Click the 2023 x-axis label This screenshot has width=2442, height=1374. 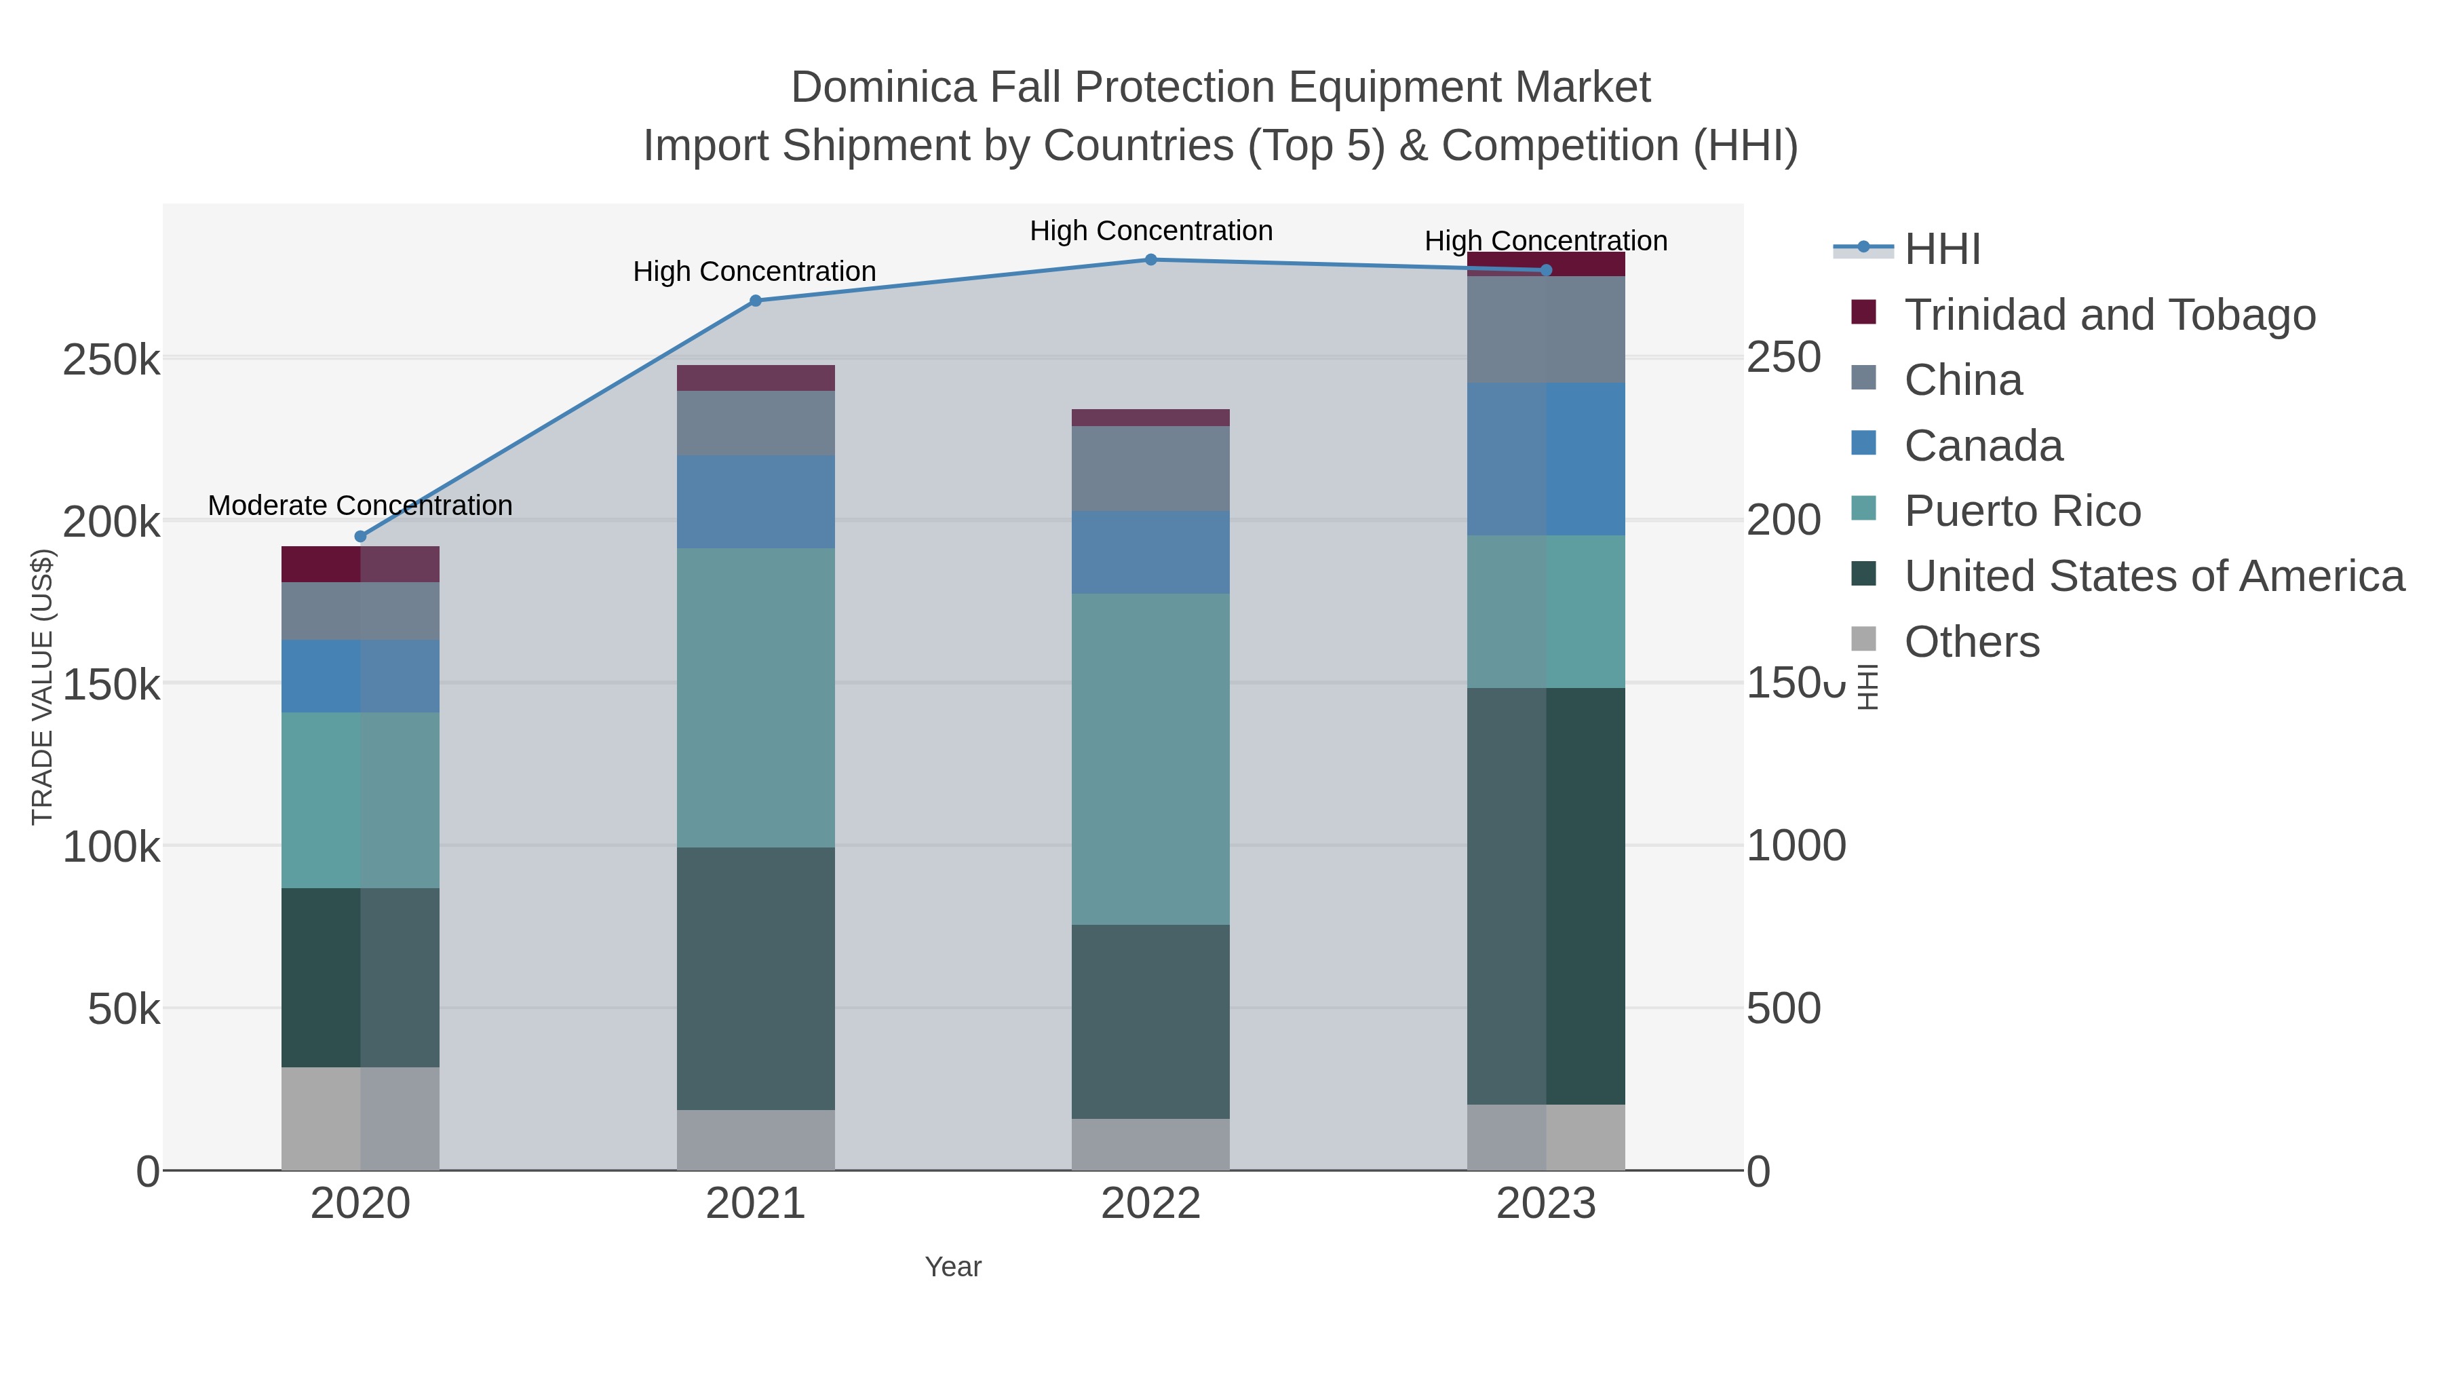[x=1546, y=1203]
